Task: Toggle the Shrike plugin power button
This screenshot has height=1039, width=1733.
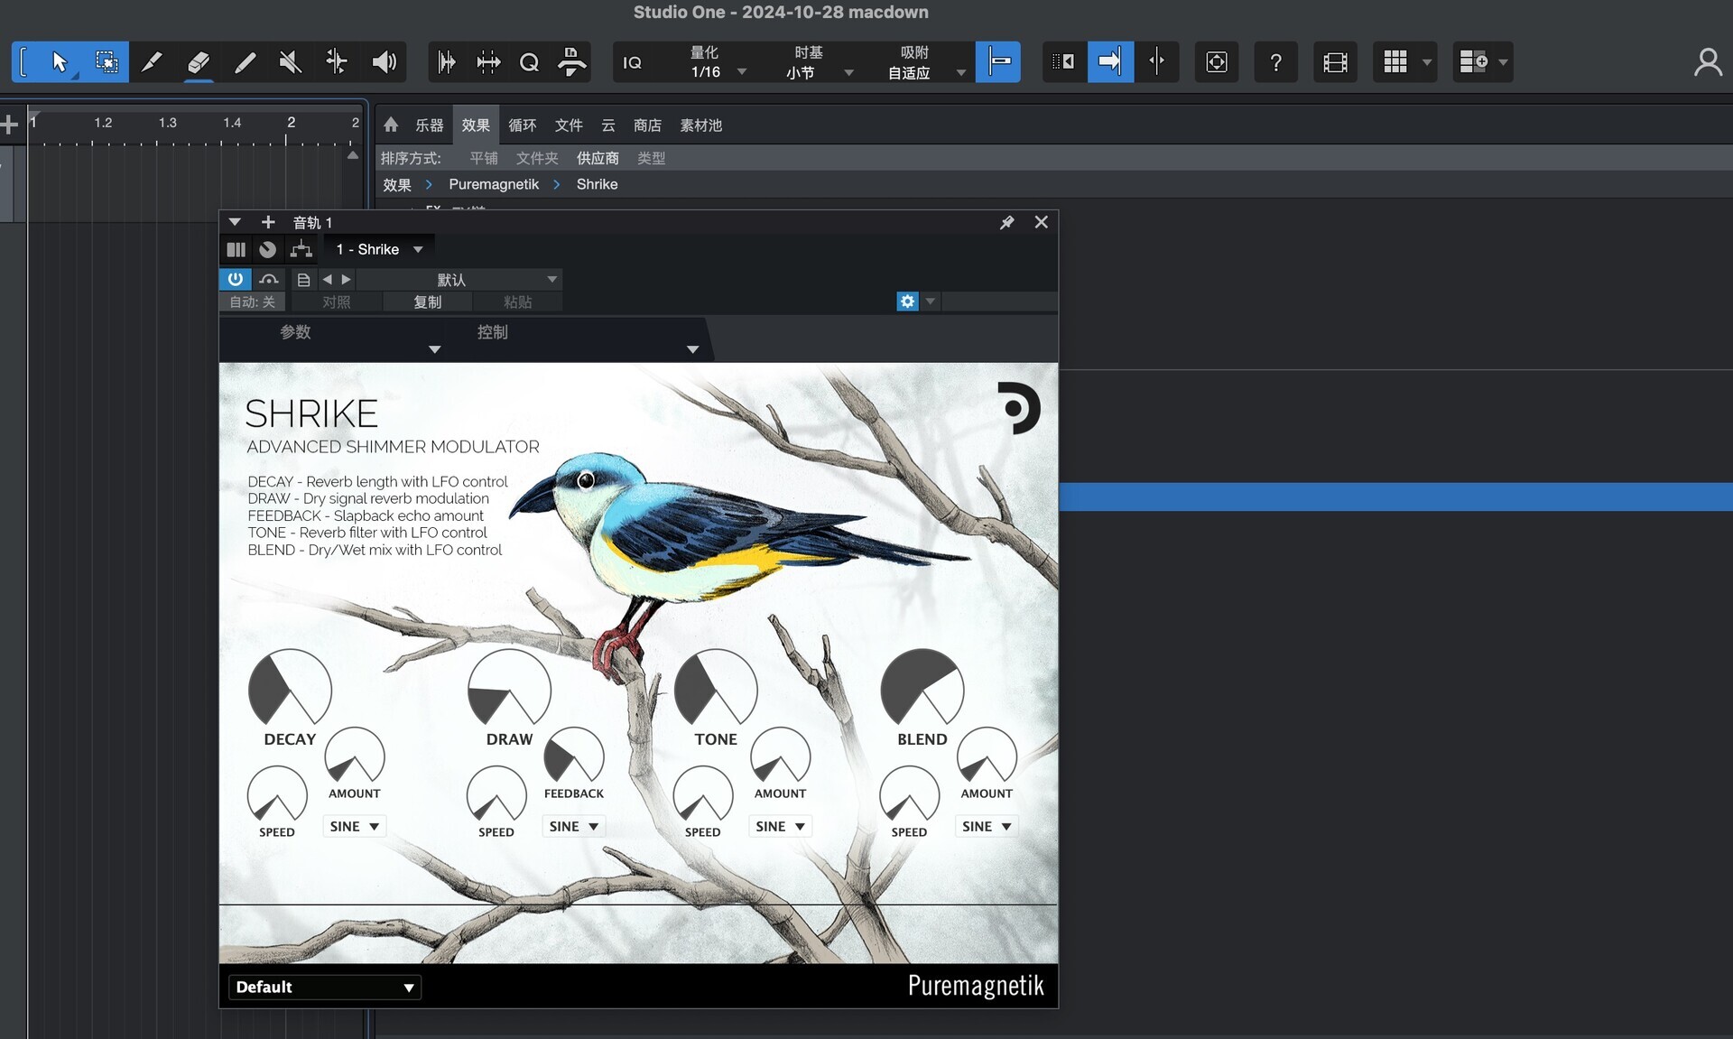Action: pyautogui.click(x=235, y=279)
